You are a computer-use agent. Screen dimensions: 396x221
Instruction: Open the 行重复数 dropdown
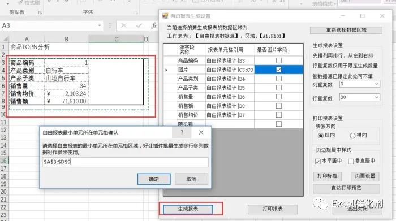377,97
